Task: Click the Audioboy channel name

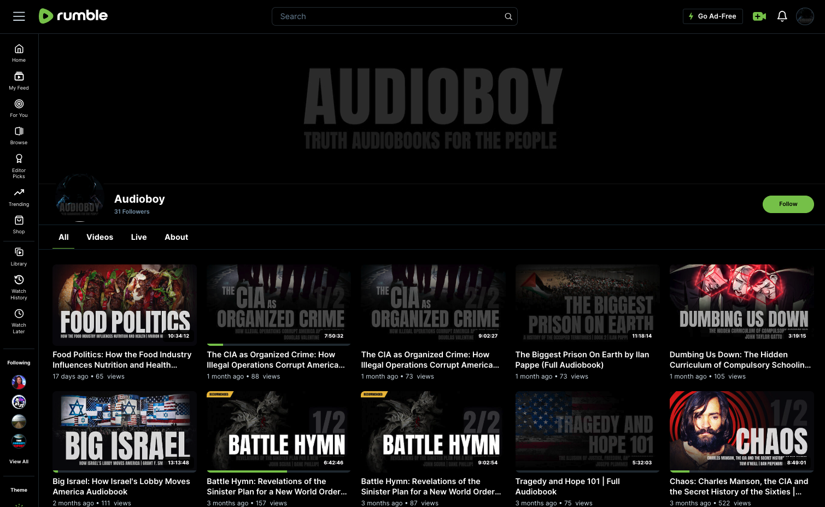Action: 139,199
